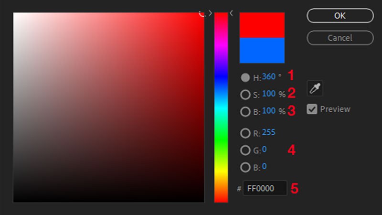Click the circular marker in the color field

pos(202,13)
